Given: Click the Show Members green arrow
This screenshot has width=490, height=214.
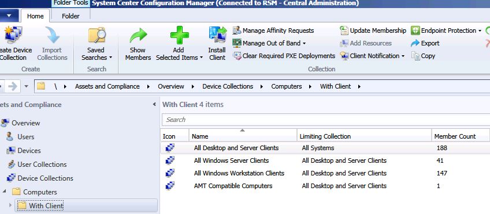Looking at the screenshot, I should [x=138, y=36].
